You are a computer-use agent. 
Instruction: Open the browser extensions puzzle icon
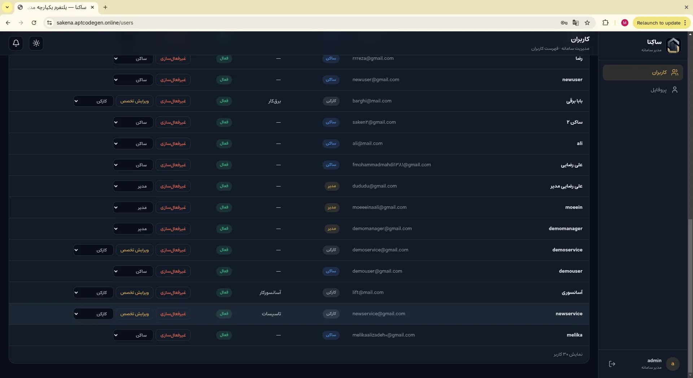pos(605,23)
